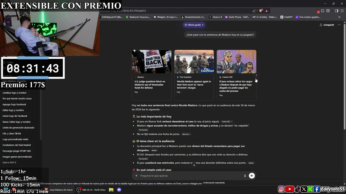Click Reuters citation after 'abogados.'

click(x=154, y=150)
